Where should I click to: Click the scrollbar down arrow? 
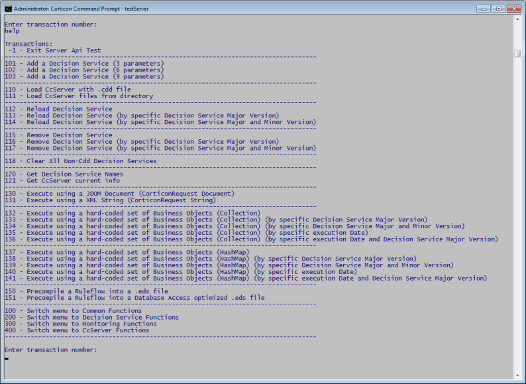point(517,375)
